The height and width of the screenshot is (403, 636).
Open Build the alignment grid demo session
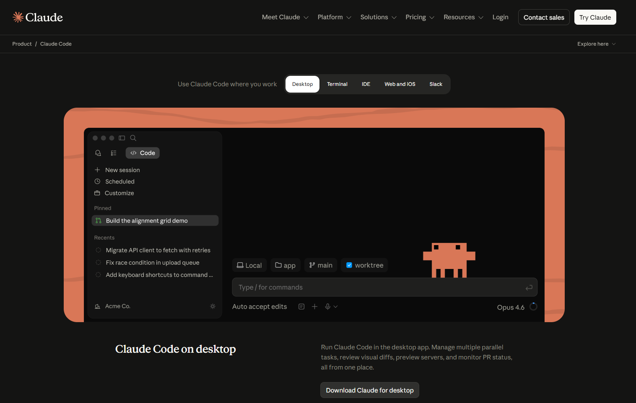[x=155, y=220]
